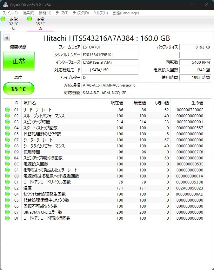Click the transfer mode field SATA/150
214x270 pixels.
click(110, 70)
